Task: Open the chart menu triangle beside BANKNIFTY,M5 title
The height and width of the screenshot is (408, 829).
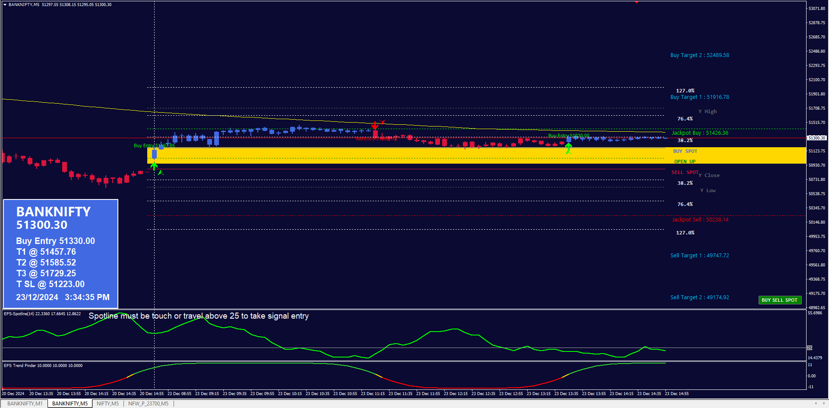Action: (x=5, y=5)
